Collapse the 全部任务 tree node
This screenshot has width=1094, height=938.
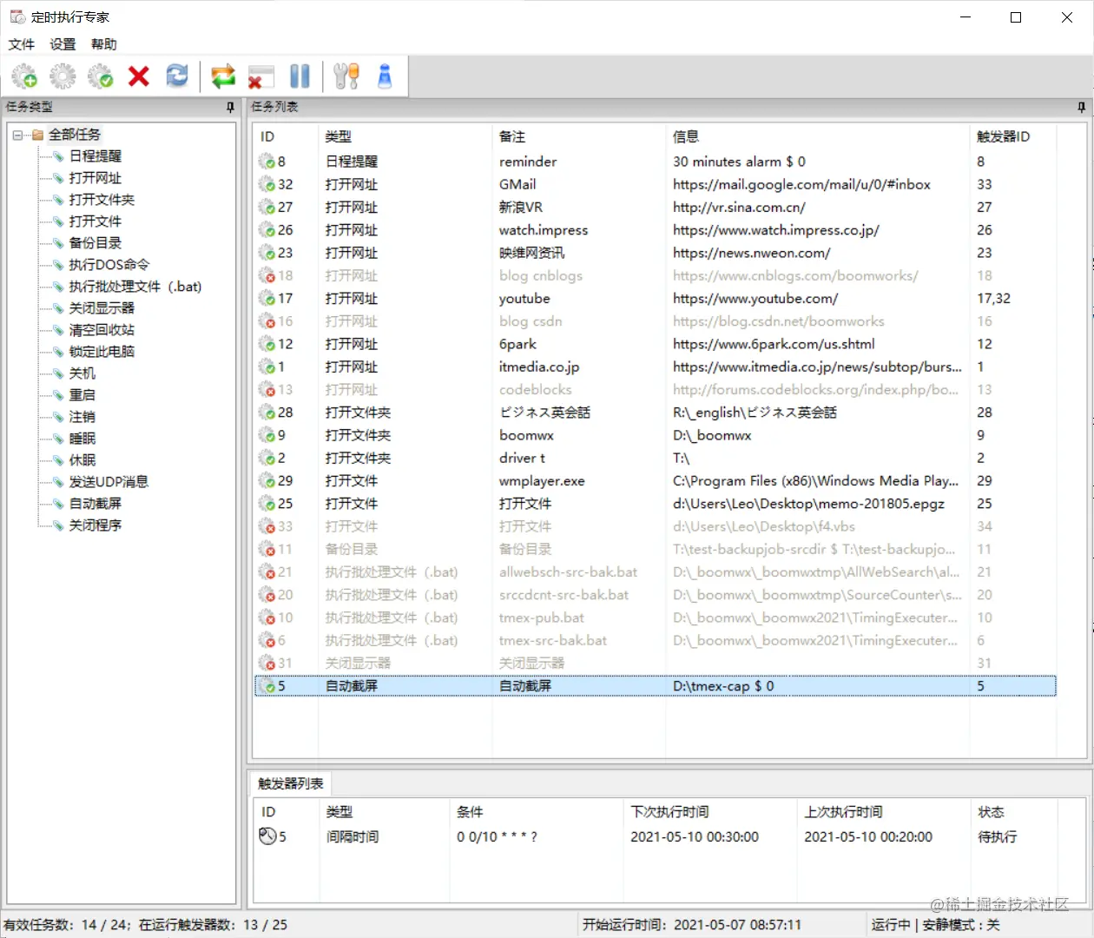point(17,135)
